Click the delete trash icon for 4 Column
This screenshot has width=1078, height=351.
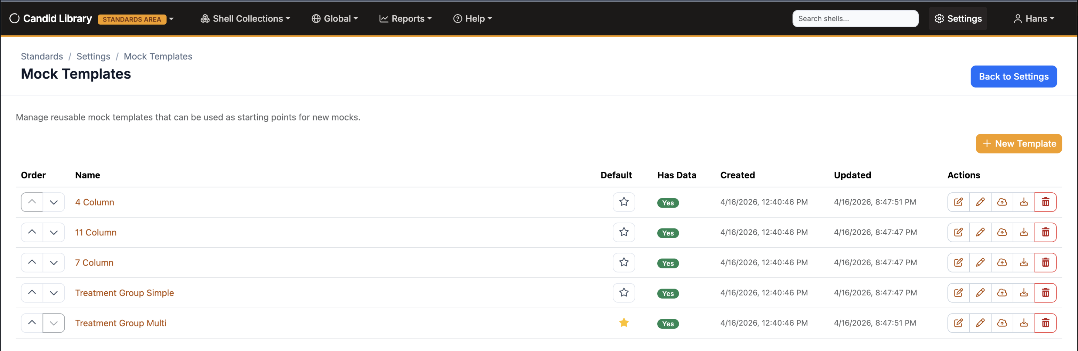1045,202
